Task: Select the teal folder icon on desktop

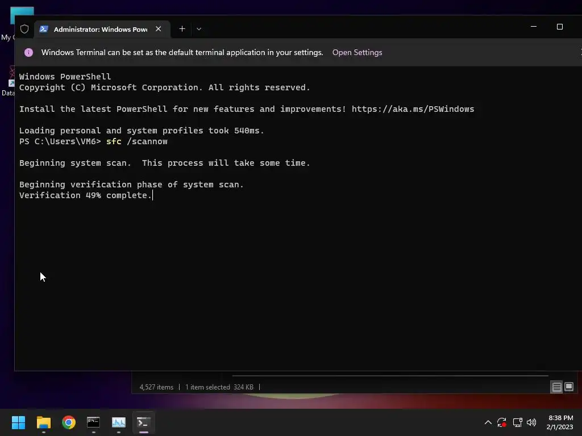Action: click(22, 12)
